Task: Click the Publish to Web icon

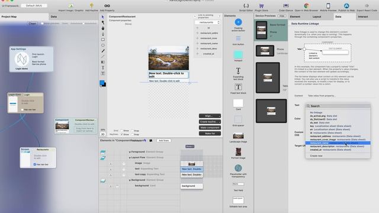Action: tap(346, 5)
